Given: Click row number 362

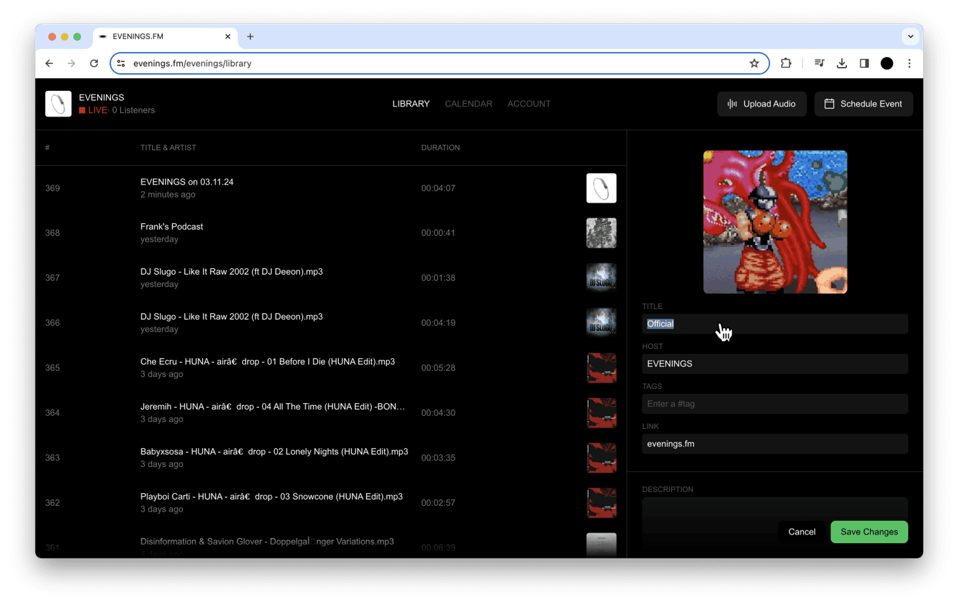Looking at the screenshot, I should [x=52, y=503].
